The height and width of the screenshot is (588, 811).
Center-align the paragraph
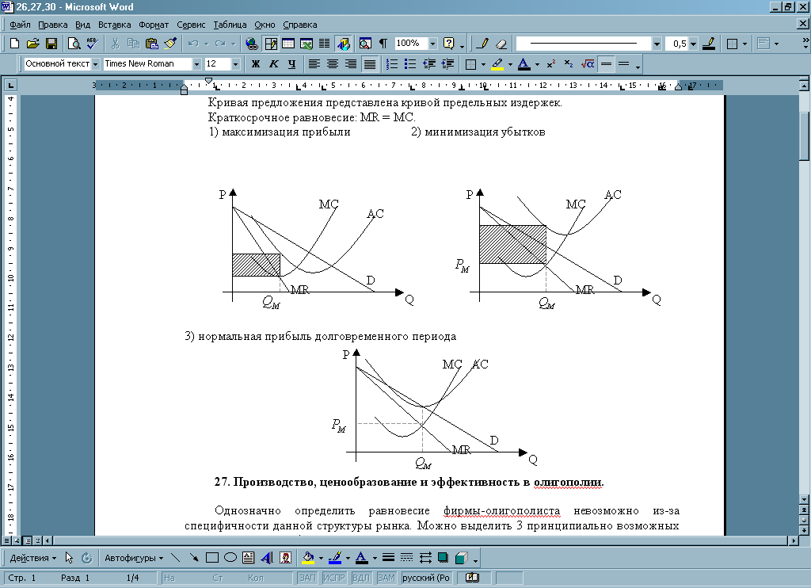click(333, 64)
